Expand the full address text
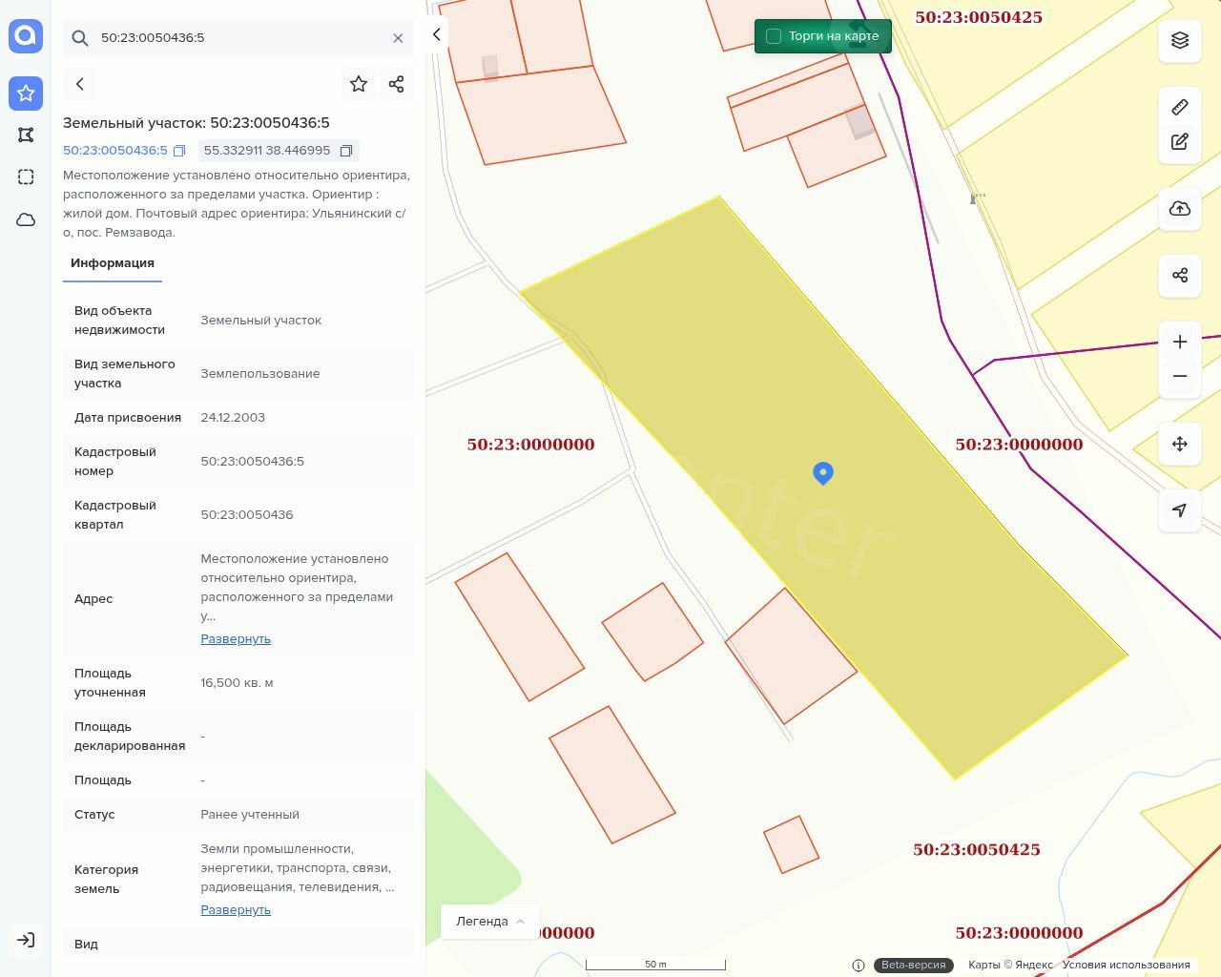 pos(236,639)
